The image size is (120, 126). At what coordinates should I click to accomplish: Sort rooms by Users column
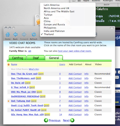click(62, 65)
